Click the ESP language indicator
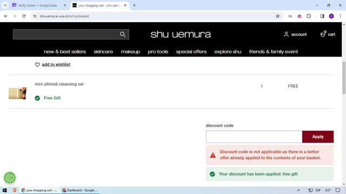346x194 pixels. 318,190
